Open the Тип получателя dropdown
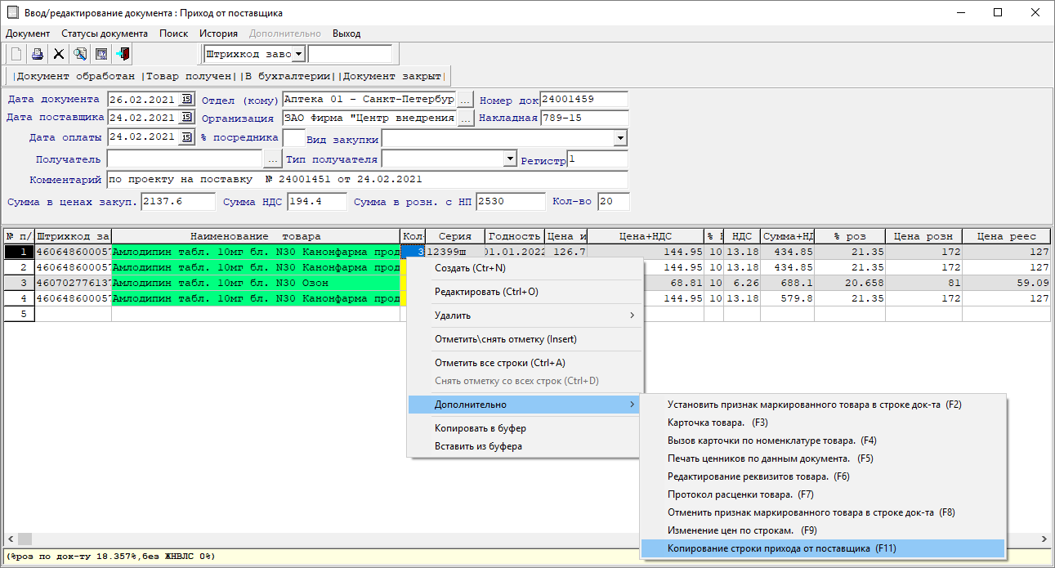 (511, 159)
